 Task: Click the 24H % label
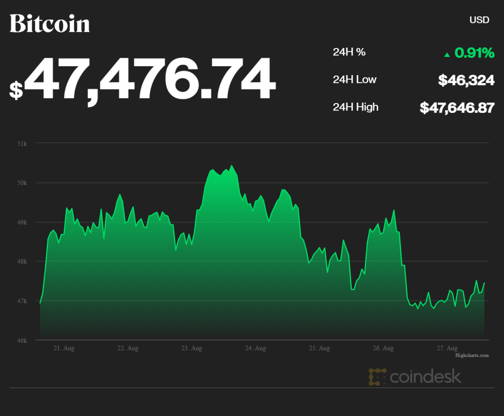349,52
